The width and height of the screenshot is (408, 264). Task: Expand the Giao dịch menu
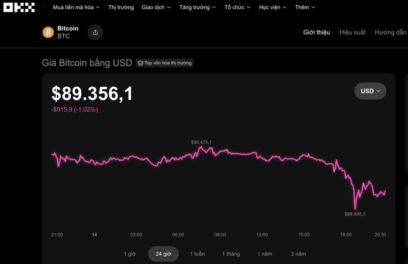coord(156,7)
